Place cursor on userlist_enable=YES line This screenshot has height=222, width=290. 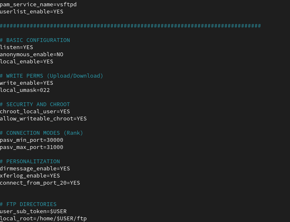point(31,12)
